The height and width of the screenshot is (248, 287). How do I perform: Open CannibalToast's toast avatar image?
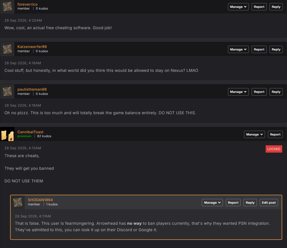[7, 134]
